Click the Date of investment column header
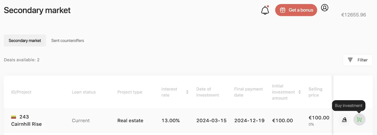This screenshot has height=135, width=377. 208,92
